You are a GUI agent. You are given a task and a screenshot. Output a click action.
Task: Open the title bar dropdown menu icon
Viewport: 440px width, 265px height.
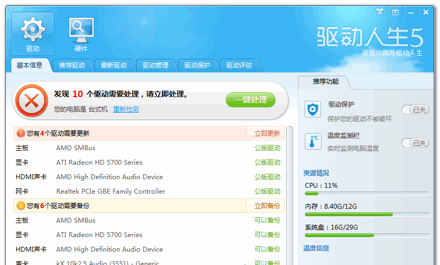point(395,12)
